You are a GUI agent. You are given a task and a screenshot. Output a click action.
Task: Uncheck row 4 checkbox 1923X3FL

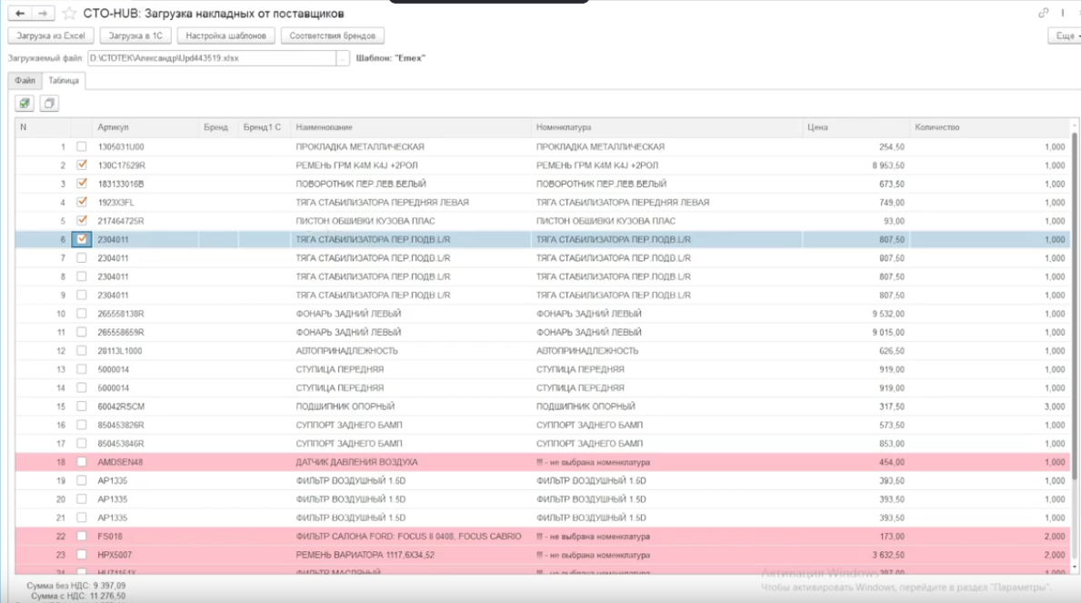[82, 203]
